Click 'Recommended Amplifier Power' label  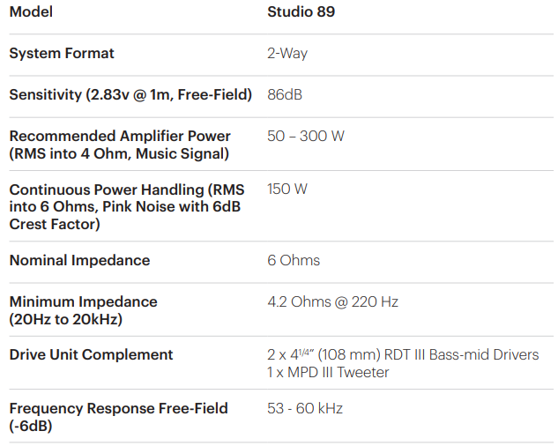(120, 137)
